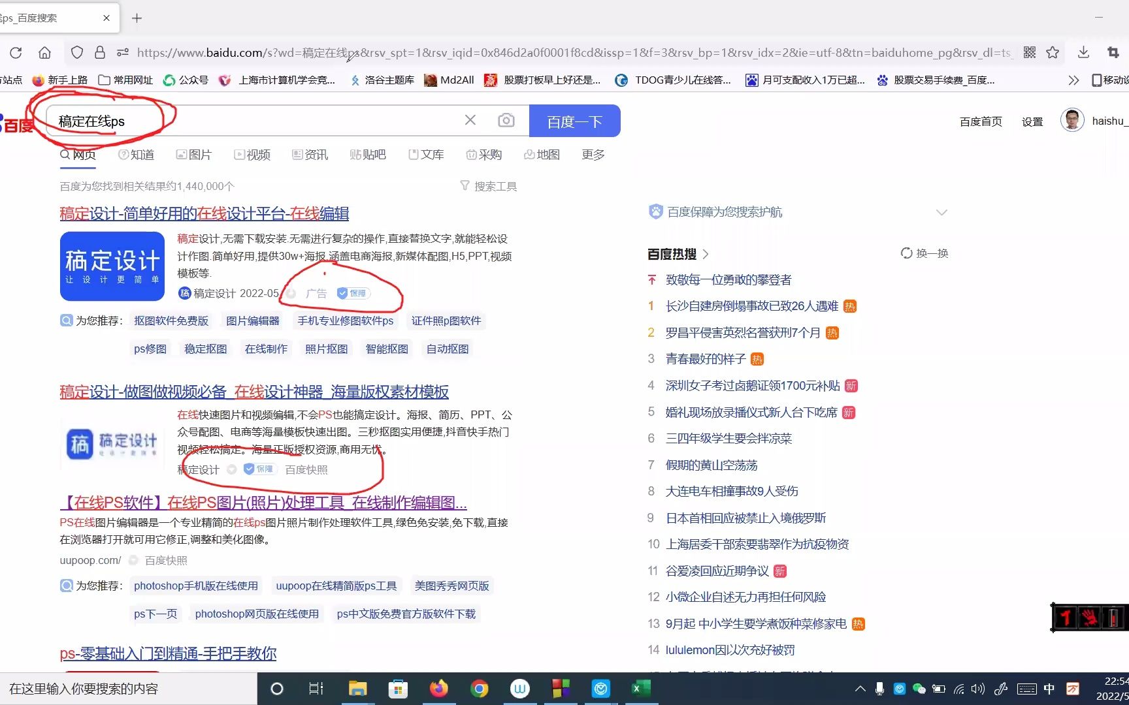1129x705 pixels.
Task: Click the 百度一下 search button
Action: [574, 121]
